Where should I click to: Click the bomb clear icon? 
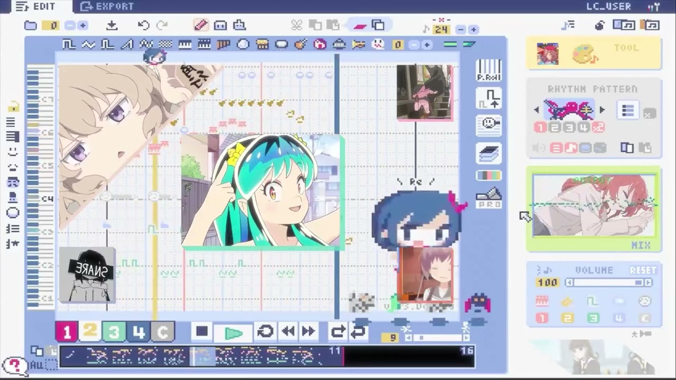(599, 25)
